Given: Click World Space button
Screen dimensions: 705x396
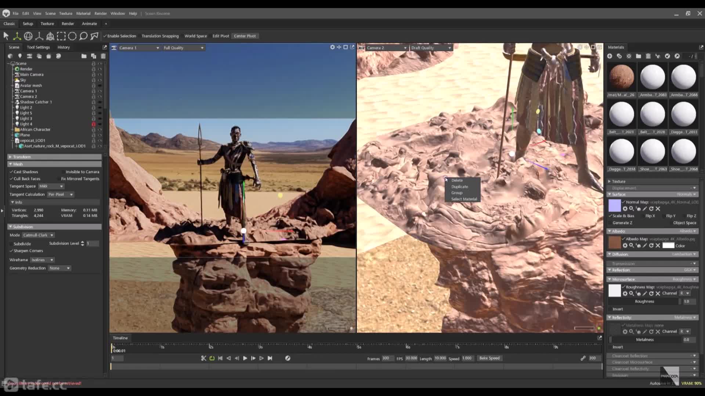Looking at the screenshot, I should [195, 36].
